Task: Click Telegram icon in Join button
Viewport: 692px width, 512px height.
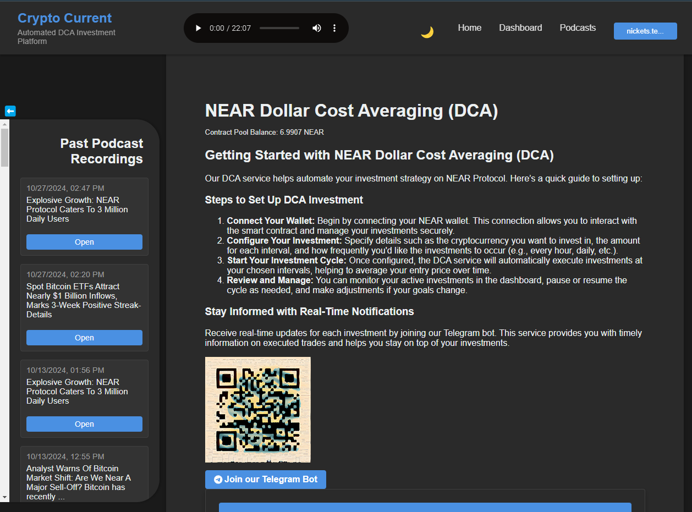Action: point(218,480)
